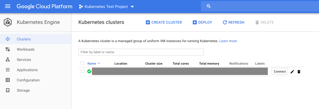The image size is (319, 109).
Task: Click the greyed DELETE toolbar button
Action: 265,22
